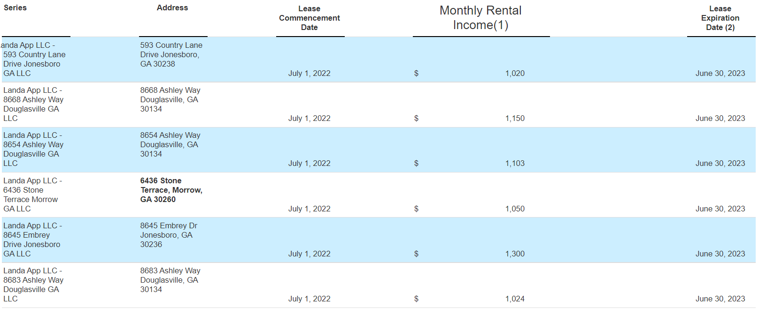Viewport: 759px width, 315px height.
Task: Select series cell 593 Country Lane Drive Jonesboro GA LLC
Action: (33, 59)
